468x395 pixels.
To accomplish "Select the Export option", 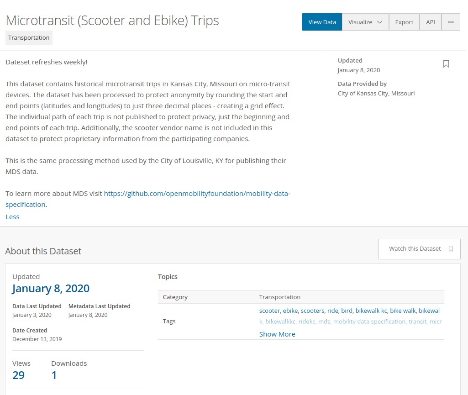I will pyautogui.click(x=404, y=22).
